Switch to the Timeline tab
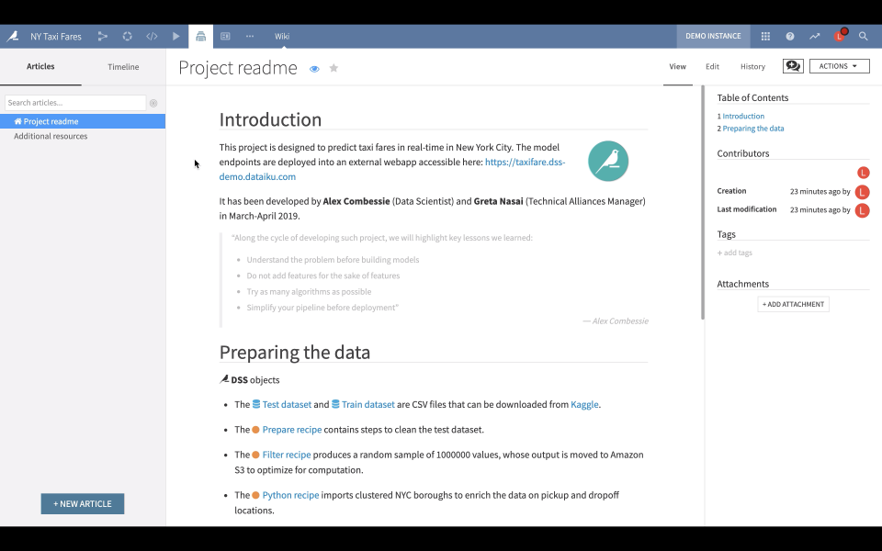Screen dimensions: 882x551 pos(123,67)
